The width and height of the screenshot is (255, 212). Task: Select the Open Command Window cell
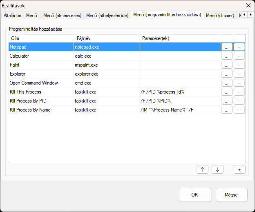pos(41,83)
